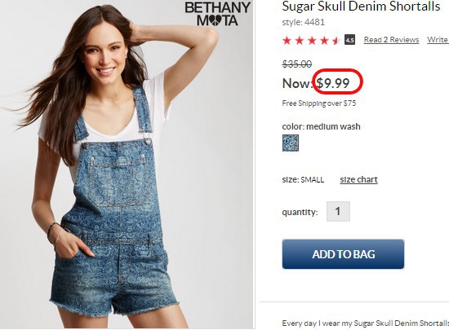Click the Free Shipping over $75 text
Viewport: 449px width, 330px height.
tap(319, 103)
